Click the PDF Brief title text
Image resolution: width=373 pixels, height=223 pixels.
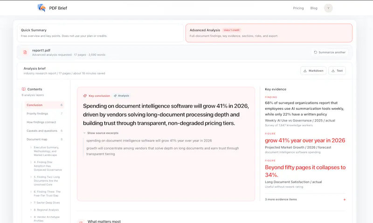pyautogui.click(x=58, y=8)
